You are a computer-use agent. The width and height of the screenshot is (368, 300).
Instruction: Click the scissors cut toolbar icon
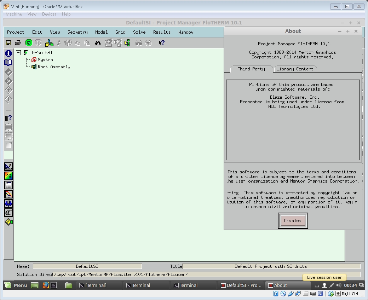tap(59, 43)
